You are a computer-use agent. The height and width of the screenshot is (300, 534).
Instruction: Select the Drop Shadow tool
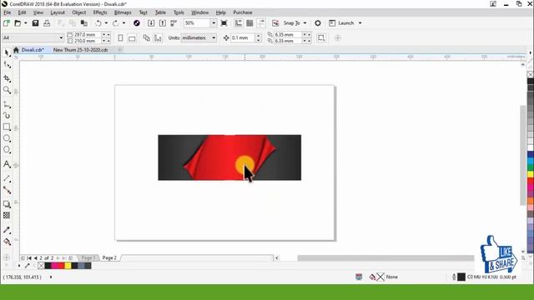pyautogui.click(x=7, y=204)
